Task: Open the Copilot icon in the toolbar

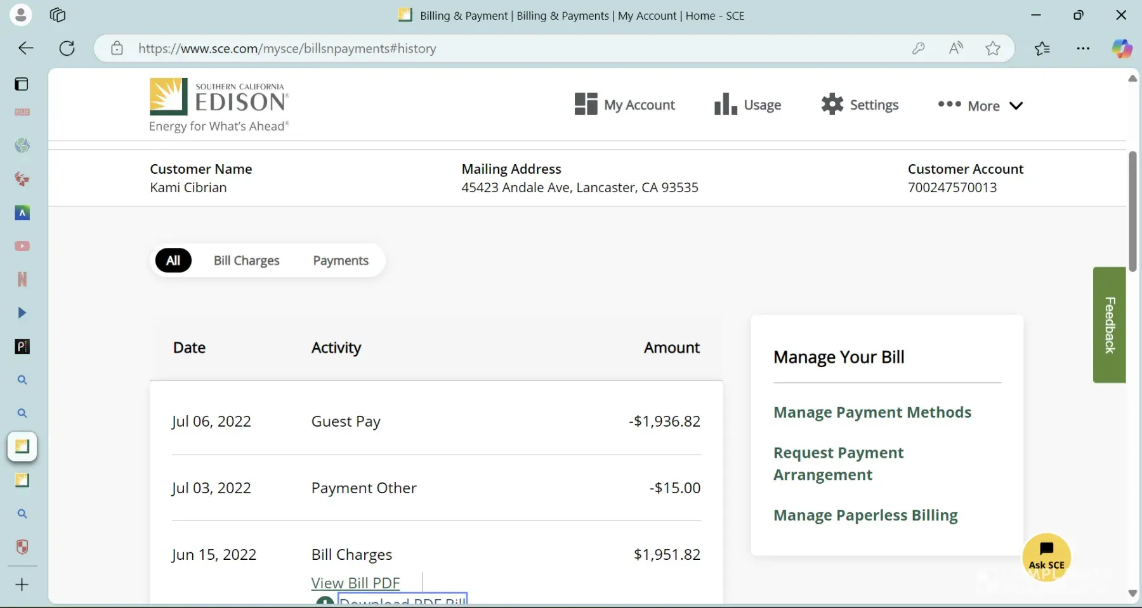Action: tap(1121, 49)
